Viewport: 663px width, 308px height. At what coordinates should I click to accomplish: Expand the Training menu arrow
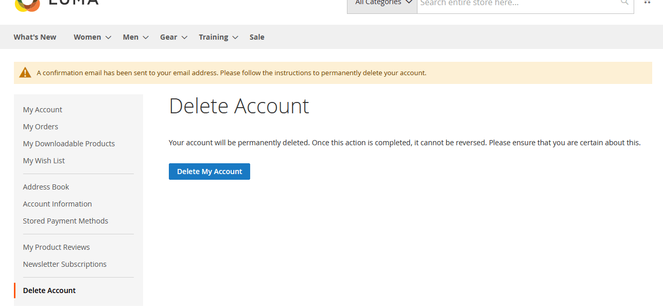235,38
